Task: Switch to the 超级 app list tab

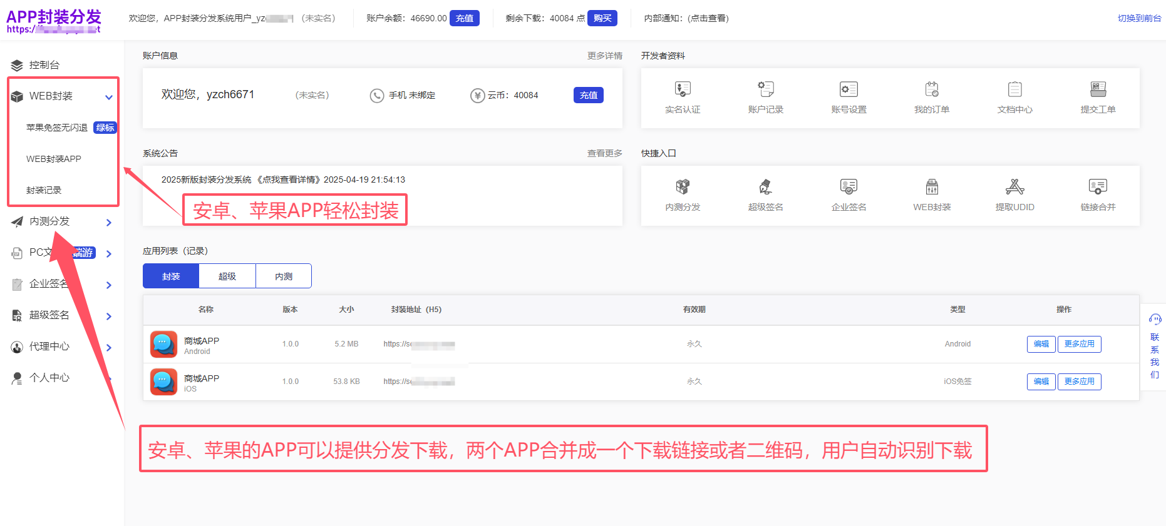Action: tap(227, 276)
